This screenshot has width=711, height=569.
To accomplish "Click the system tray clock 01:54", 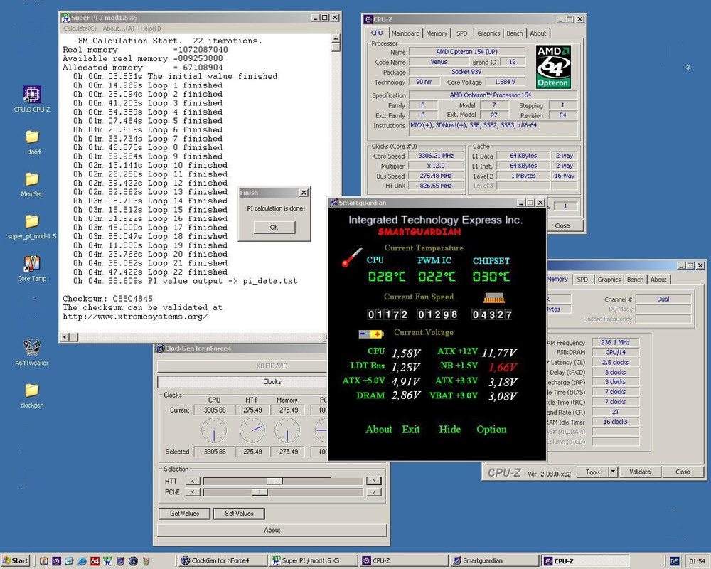I will point(697,561).
